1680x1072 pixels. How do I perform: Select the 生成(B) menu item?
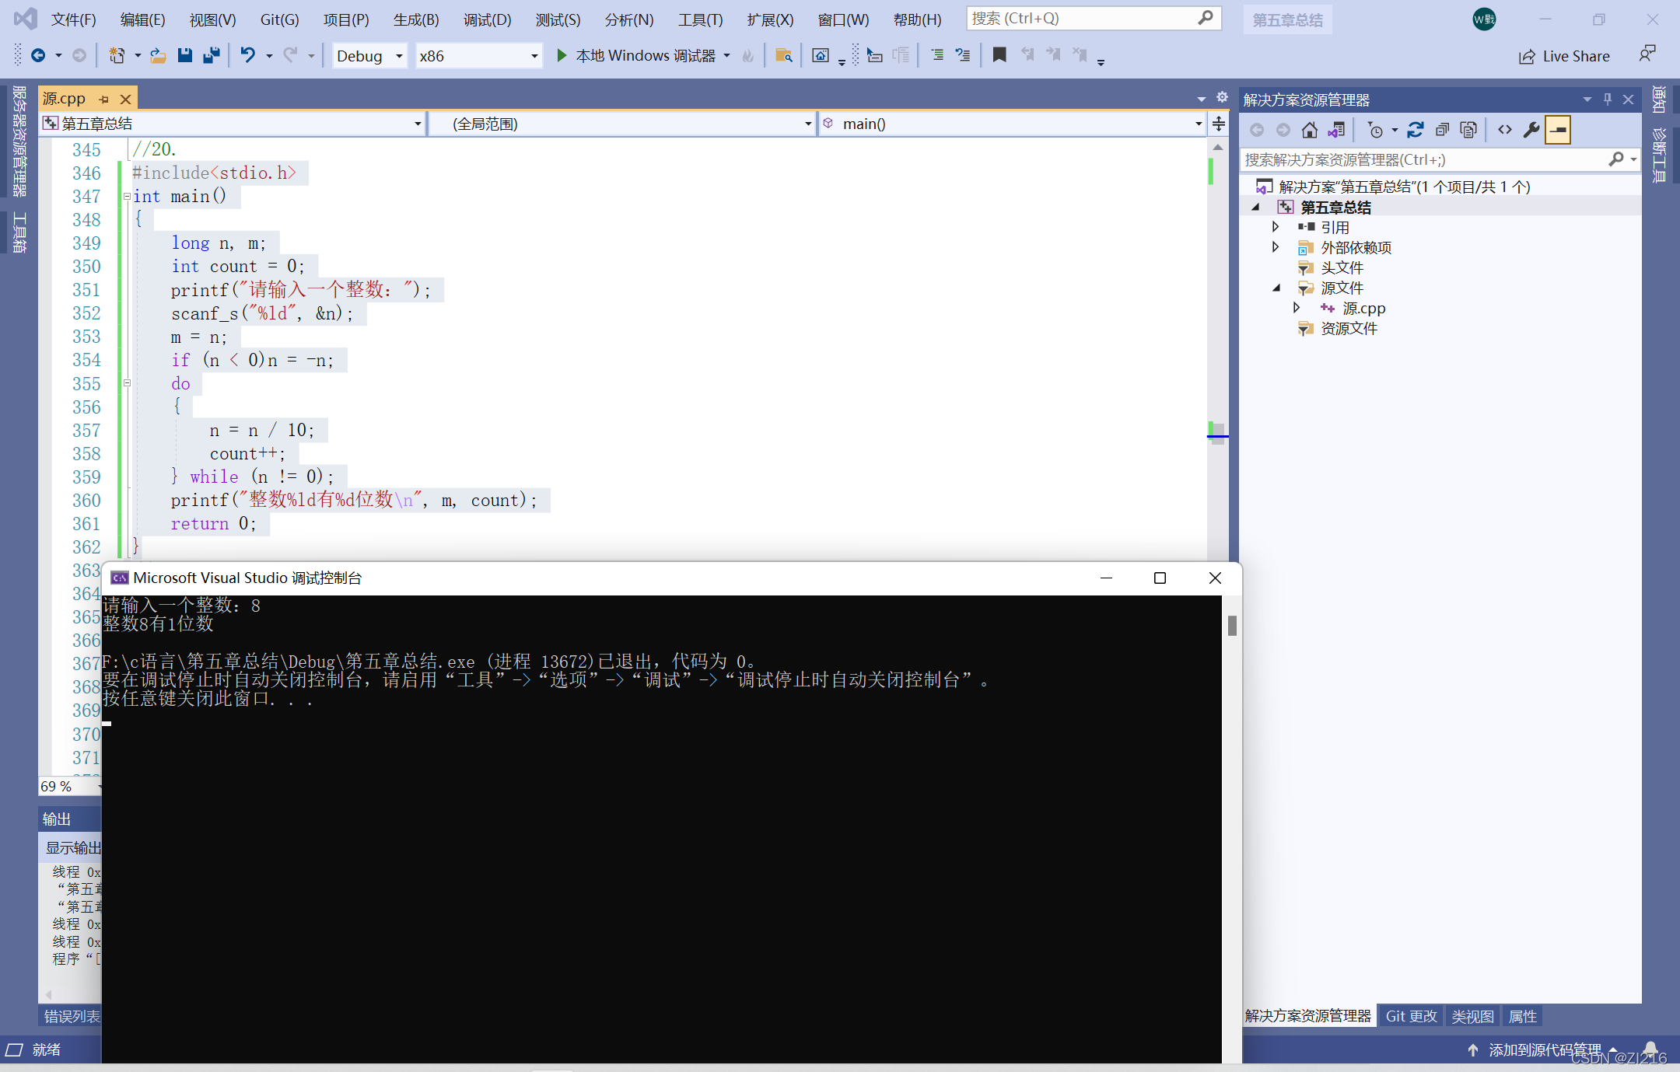click(x=415, y=17)
